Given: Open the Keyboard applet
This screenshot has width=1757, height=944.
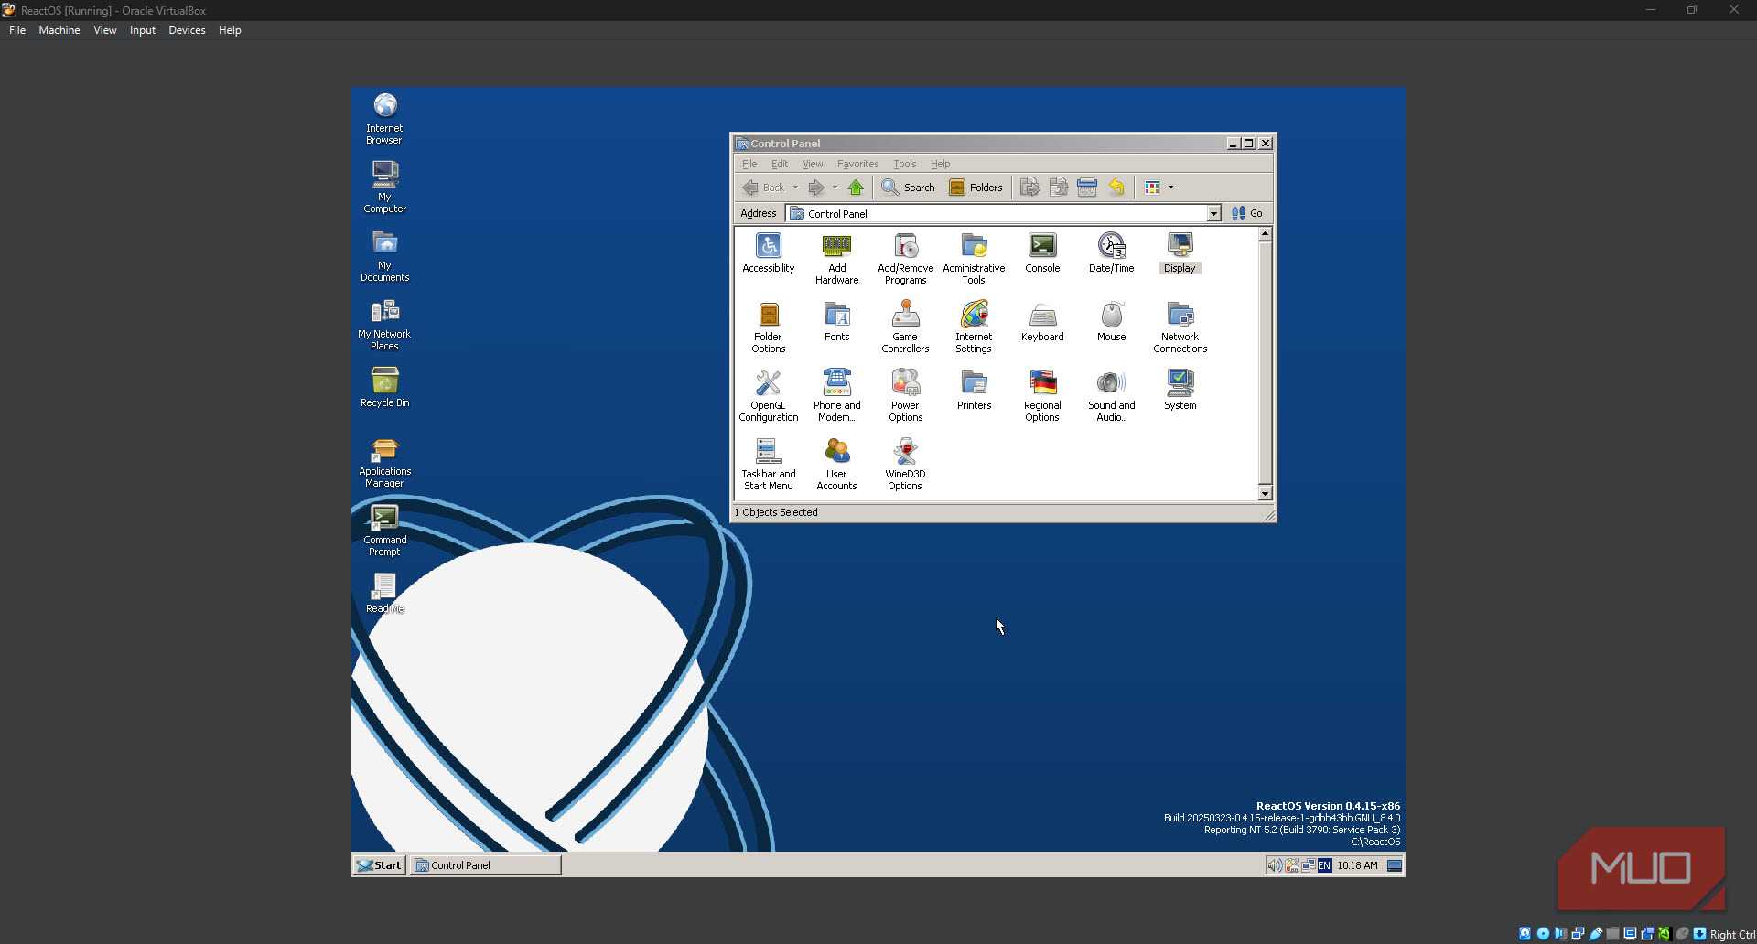Looking at the screenshot, I should 1042,322.
